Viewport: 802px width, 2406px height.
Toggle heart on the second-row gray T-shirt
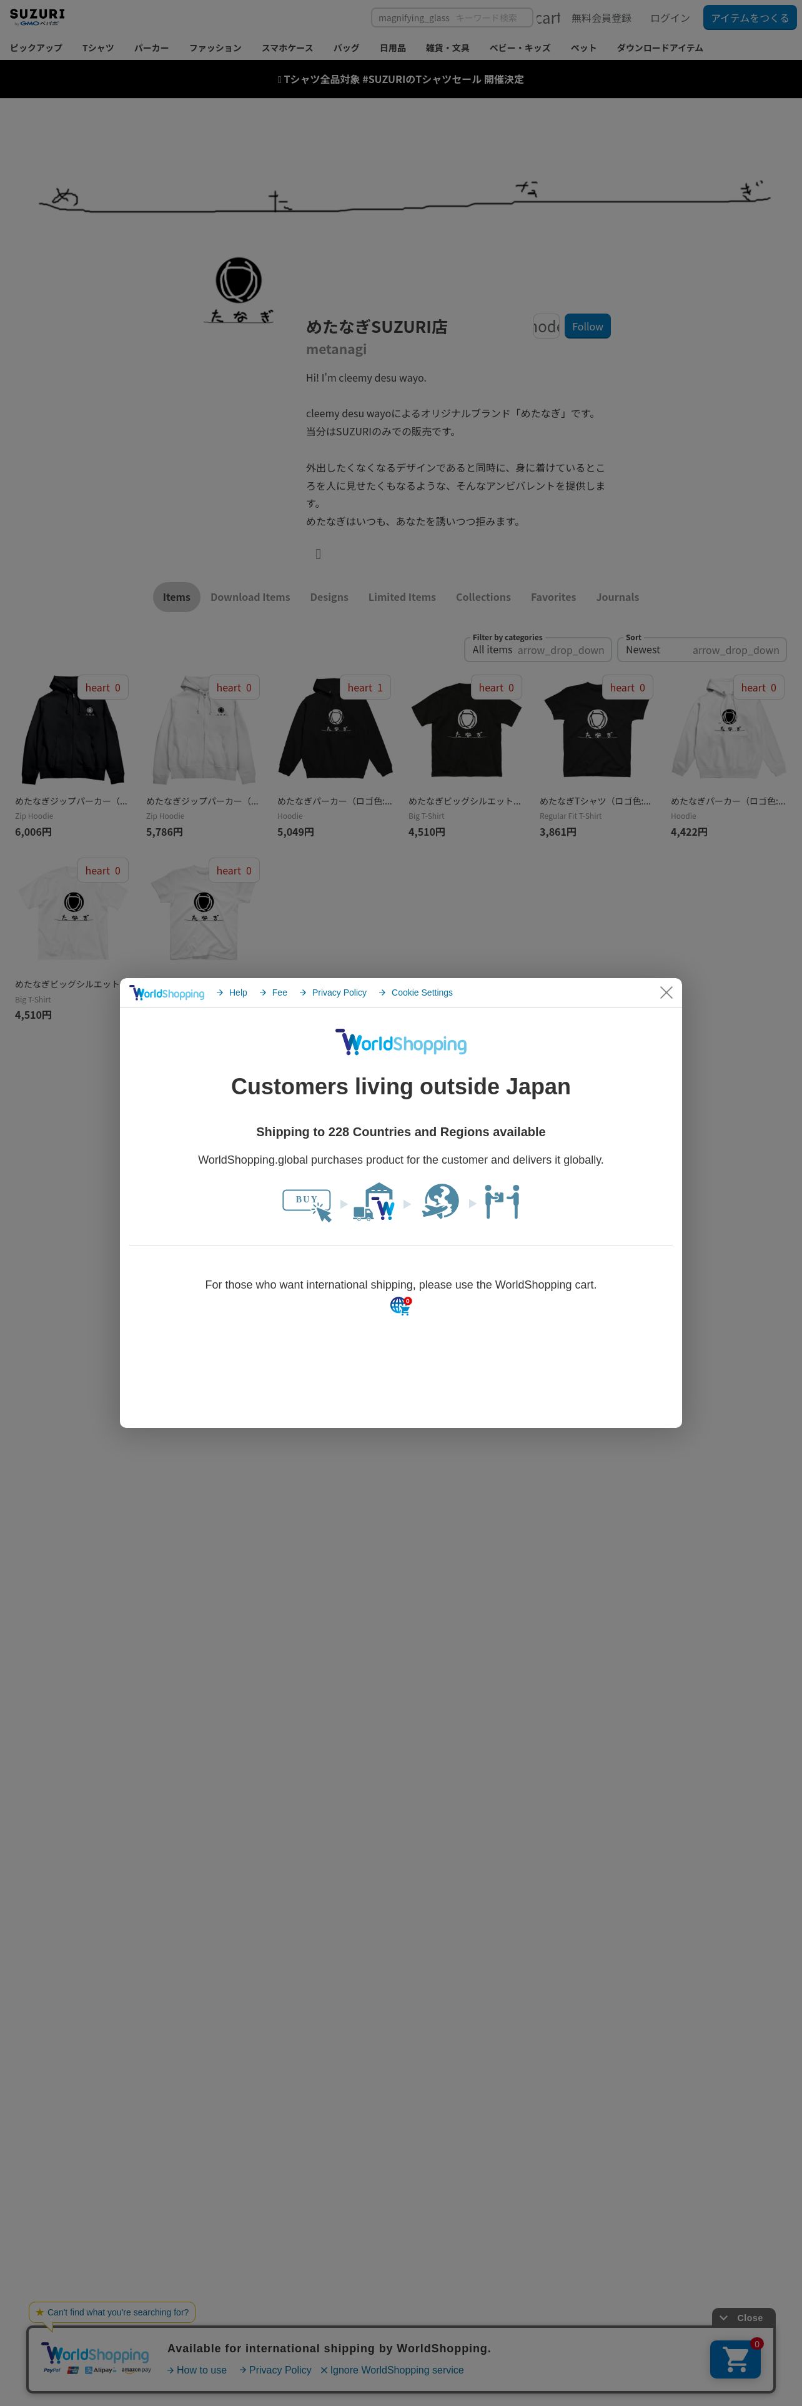pos(234,871)
